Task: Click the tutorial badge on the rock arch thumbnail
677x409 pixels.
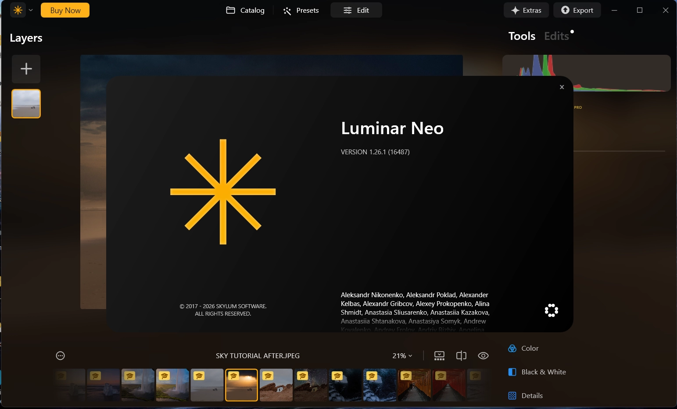Action: 268,376
